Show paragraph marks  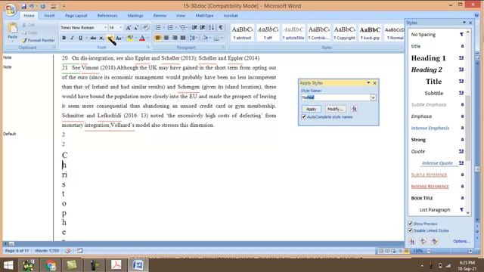click(x=221, y=28)
